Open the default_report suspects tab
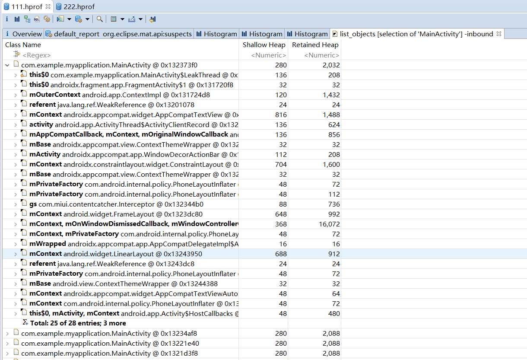 [x=119, y=34]
